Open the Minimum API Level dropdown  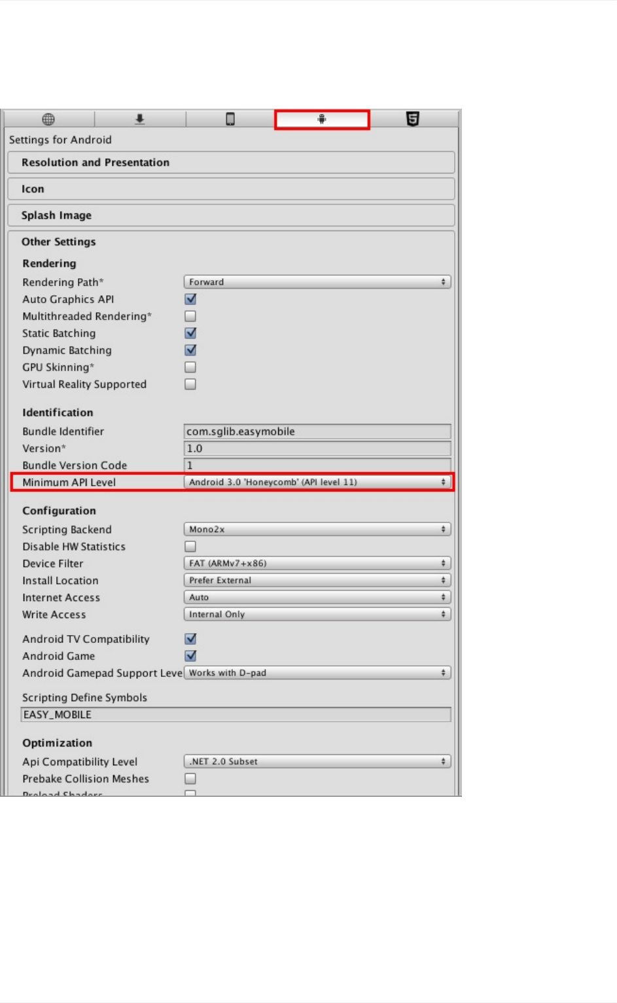click(317, 483)
